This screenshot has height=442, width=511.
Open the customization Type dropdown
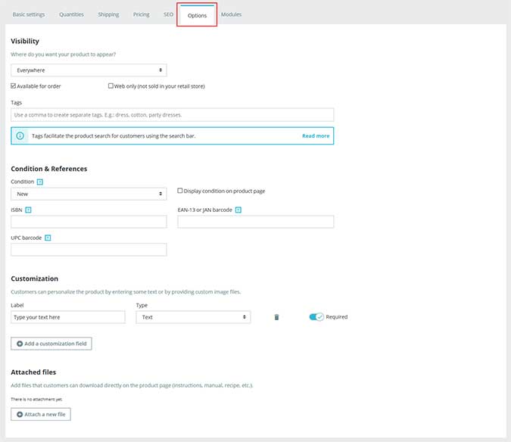tap(192, 317)
